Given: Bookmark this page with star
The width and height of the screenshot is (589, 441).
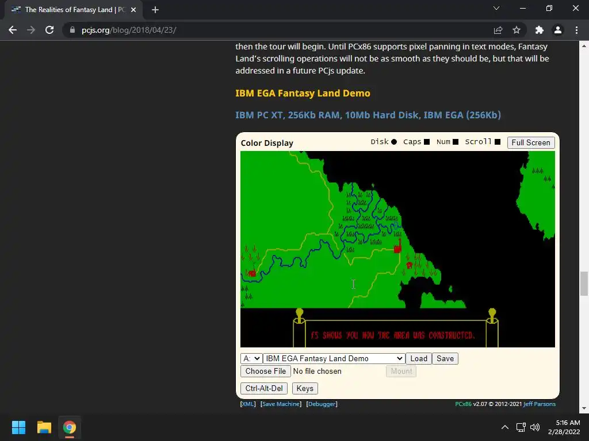Looking at the screenshot, I should click(517, 30).
